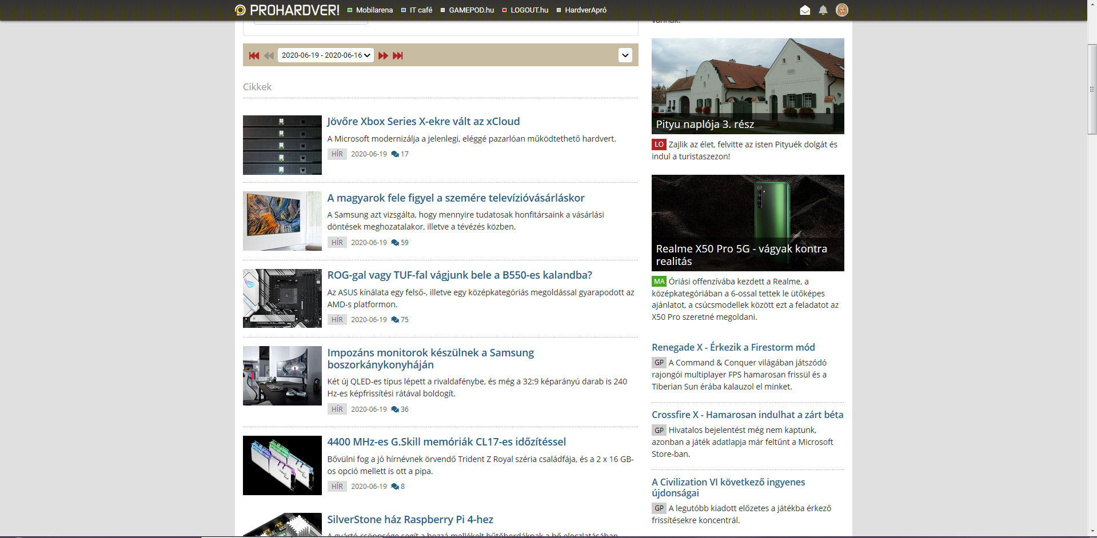Image resolution: width=1097 pixels, height=538 pixels.
Task: Select the LO badge beside Pityu naplója teaser
Action: 659,144
